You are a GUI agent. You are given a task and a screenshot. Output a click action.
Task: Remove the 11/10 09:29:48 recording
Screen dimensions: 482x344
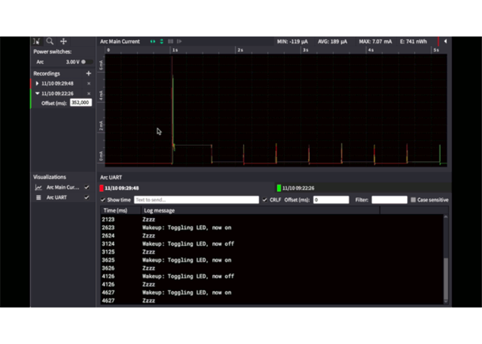click(x=88, y=83)
